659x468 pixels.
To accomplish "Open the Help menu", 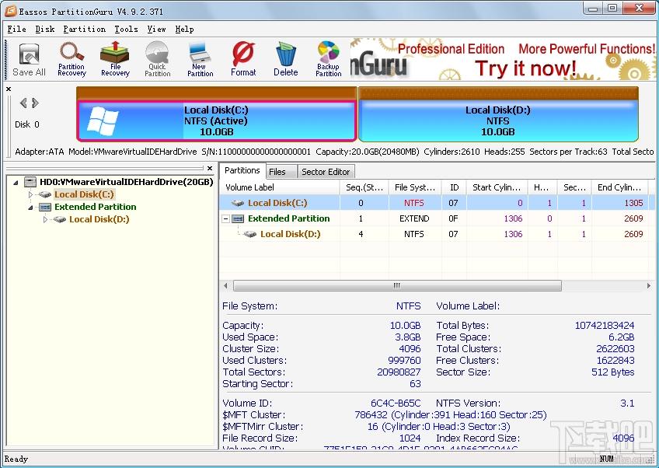I will point(184,30).
